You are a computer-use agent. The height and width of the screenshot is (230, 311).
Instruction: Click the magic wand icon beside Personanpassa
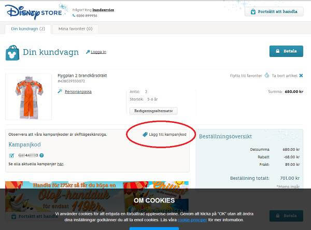(60, 91)
